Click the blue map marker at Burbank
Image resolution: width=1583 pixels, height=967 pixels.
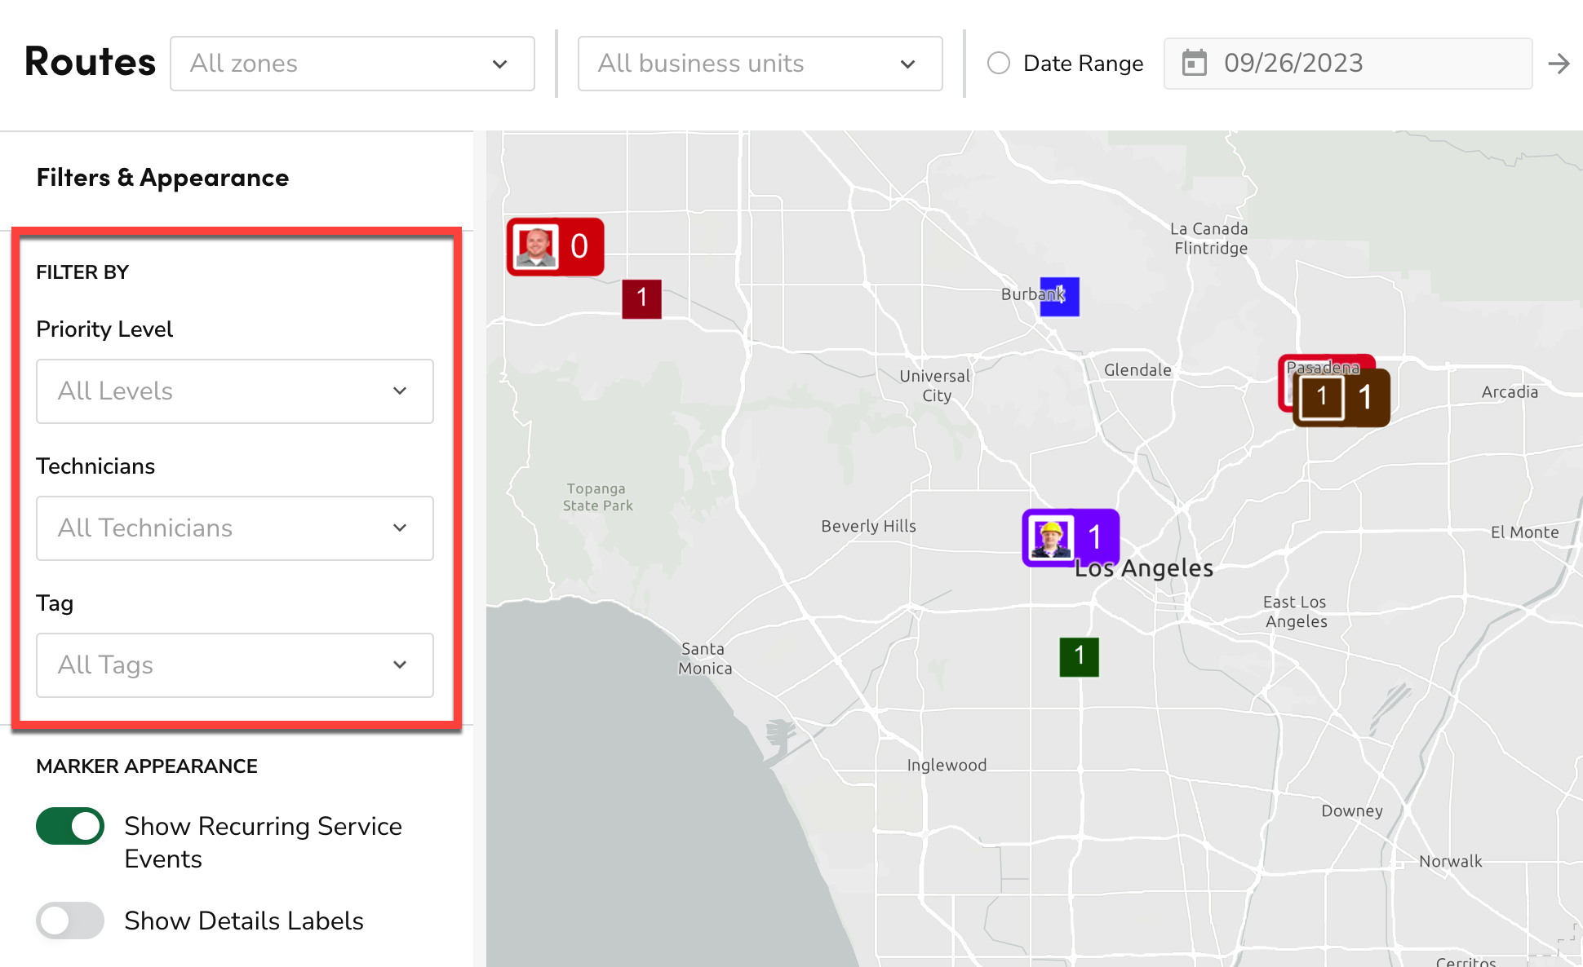(x=1060, y=297)
